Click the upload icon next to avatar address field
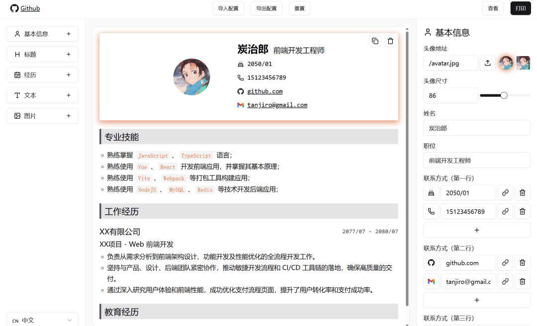Viewport: 537px width, 326px height. point(487,63)
